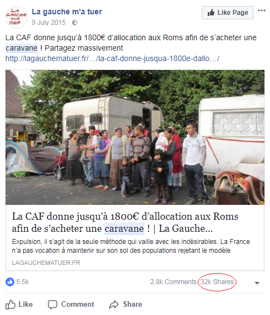This screenshot has height=315, width=270.
Task: Click the blue like reaction icon
Action: coord(10,282)
